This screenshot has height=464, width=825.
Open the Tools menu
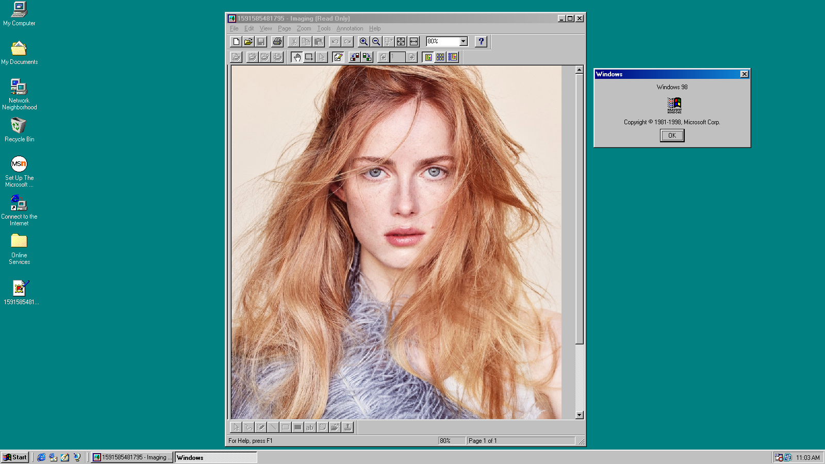tap(324, 28)
